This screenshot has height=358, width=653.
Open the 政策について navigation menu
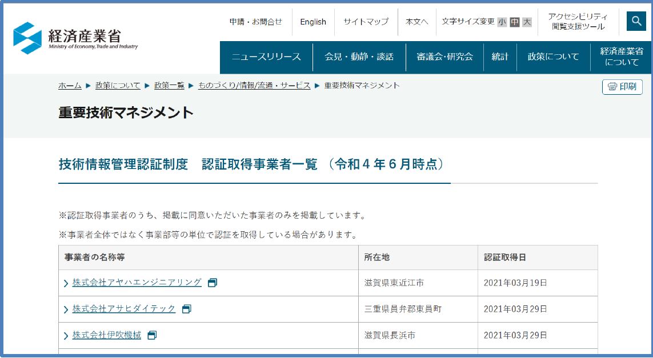click(554, 57)
